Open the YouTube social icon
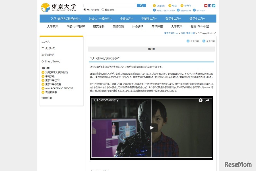The image size is (256, 171). (x=206, y=5)
